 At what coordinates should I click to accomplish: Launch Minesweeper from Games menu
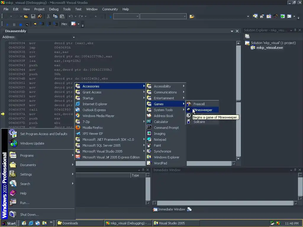[x=202, y=110]
